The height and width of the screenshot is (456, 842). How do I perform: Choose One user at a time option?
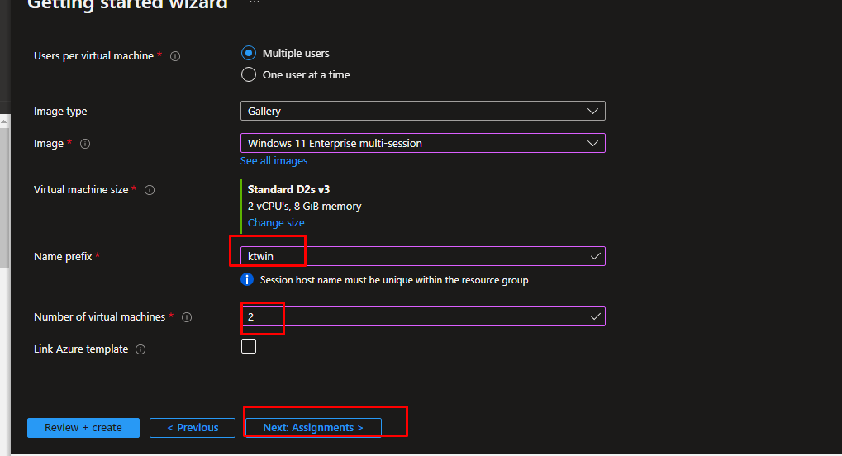249,75
